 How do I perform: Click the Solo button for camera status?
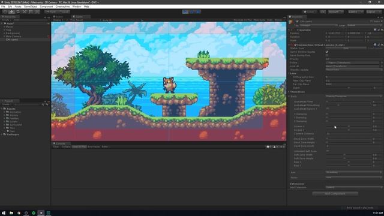[346, 49]
